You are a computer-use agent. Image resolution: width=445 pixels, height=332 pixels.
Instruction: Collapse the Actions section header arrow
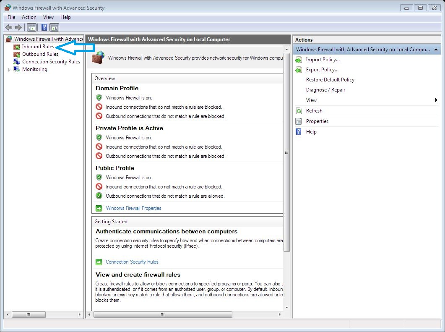[436, 50]
